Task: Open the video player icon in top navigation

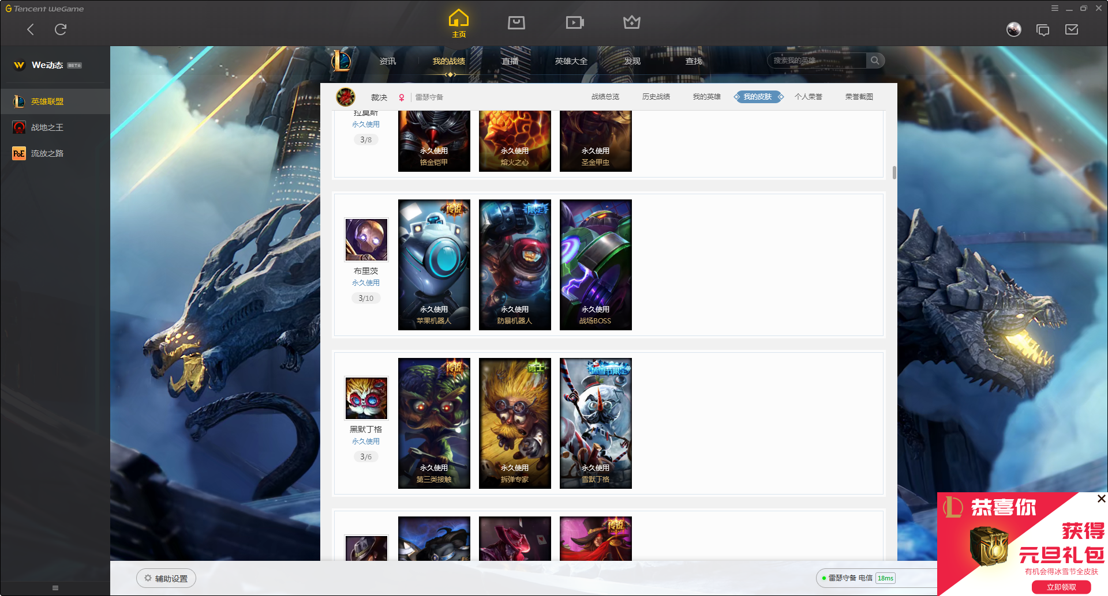Action: click(x=575, y=22)
